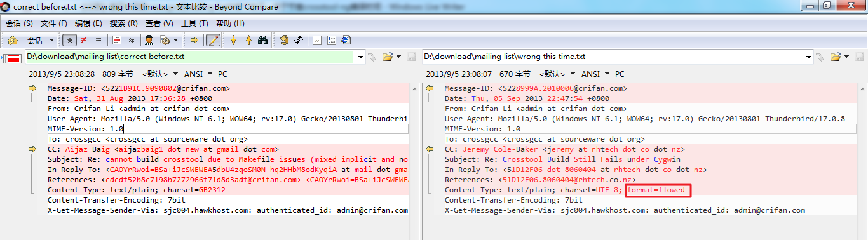This screenshot has width=868, height=240.
Task: Open right pane ANSI encoding dropdown
Action: tap(595, 74)
